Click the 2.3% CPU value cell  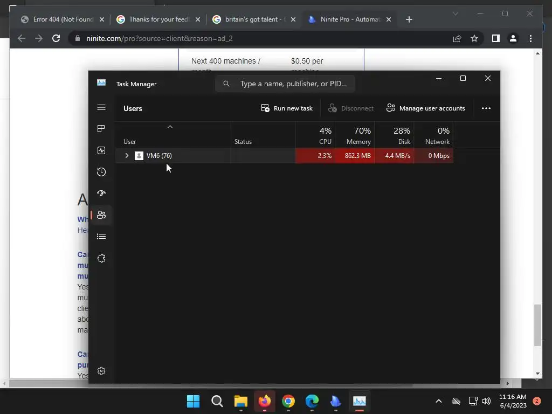point(315,156)
